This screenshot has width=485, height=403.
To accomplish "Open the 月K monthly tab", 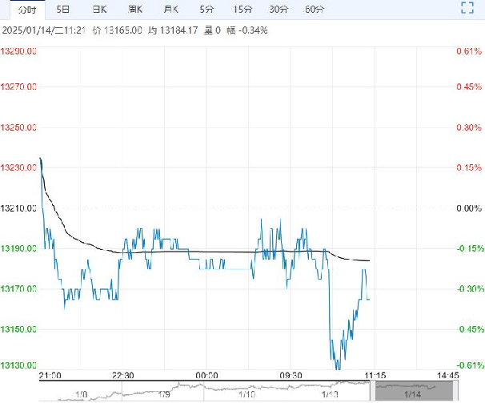I will point(170,10).
